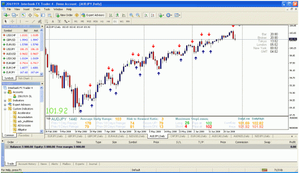299x173 pixels.
Task: Toggle the Expert Advisors button
Action: 93,15
